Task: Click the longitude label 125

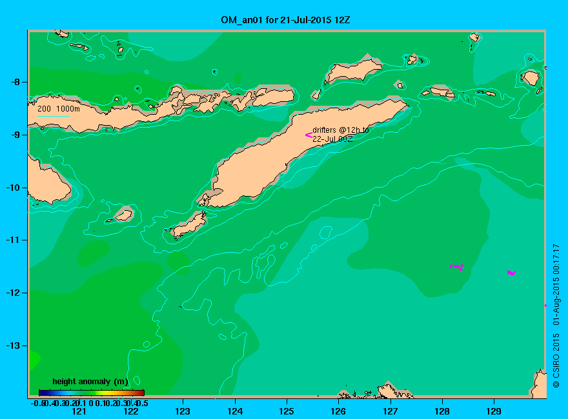Action: (287, 411)
